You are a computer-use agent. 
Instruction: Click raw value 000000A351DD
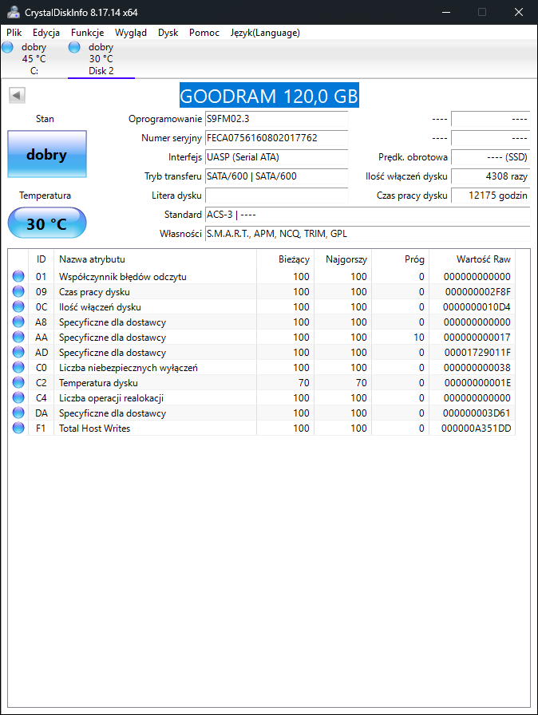pos(476,429)
